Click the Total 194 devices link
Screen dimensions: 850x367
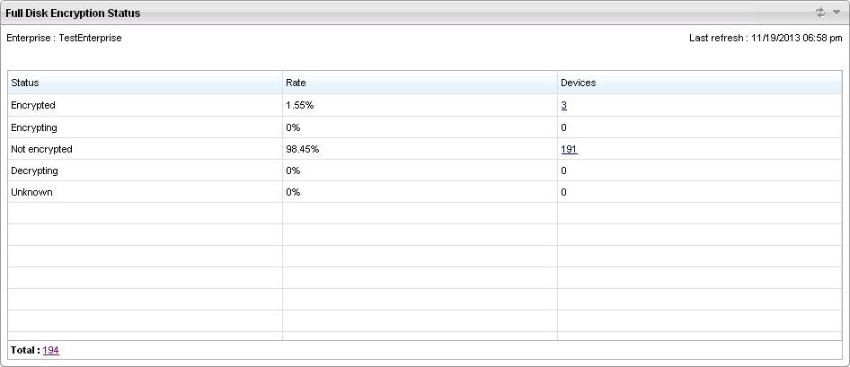(x=51, y=350)
